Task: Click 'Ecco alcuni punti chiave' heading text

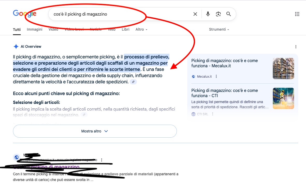Action: point(66,93)
